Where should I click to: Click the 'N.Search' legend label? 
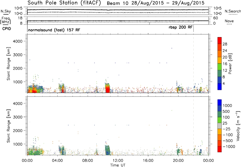233,11
